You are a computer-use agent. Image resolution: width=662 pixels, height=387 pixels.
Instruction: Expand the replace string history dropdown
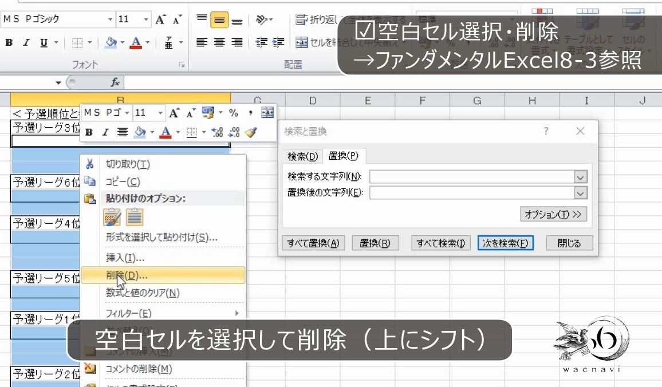(581, 193)
